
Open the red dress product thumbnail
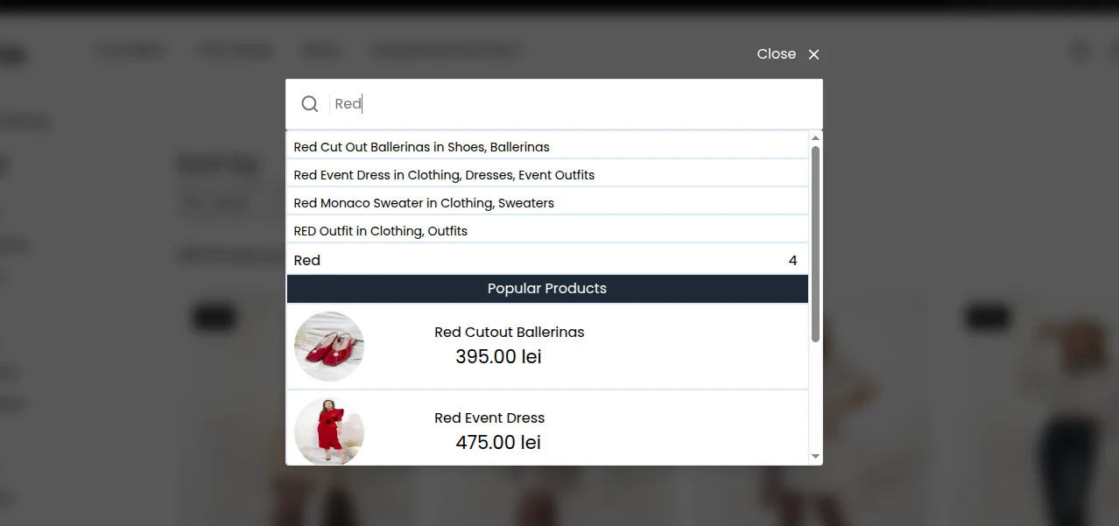[329, 431]
